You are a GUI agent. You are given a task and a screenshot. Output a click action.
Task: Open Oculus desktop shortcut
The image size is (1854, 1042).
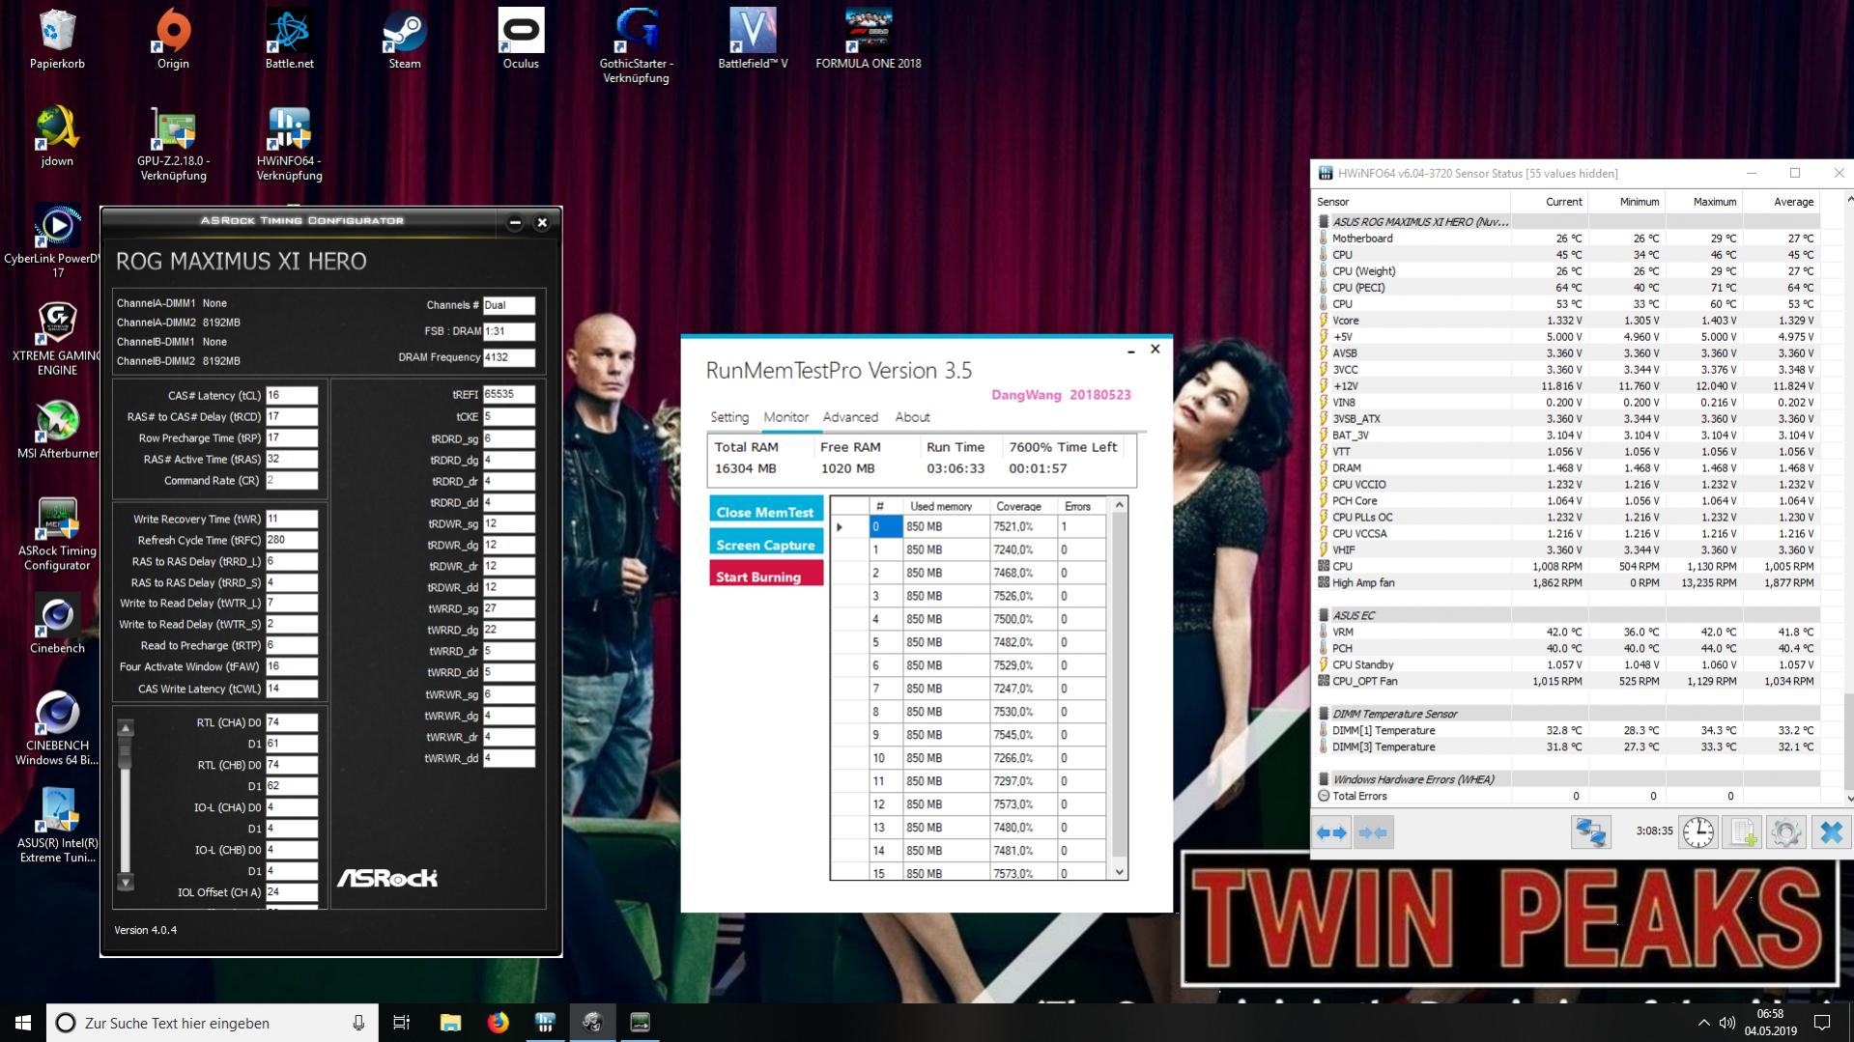521,39
